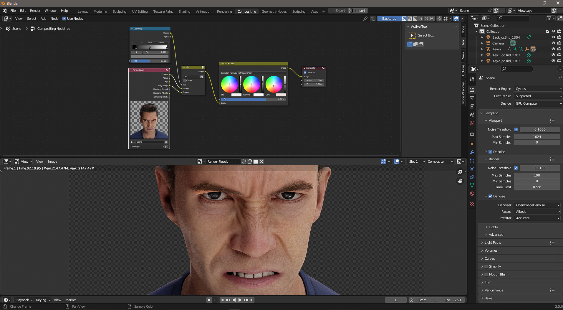The image size is (563, 310).
Task: Click the pan hand icon in viewer
Action: (460, 181)
